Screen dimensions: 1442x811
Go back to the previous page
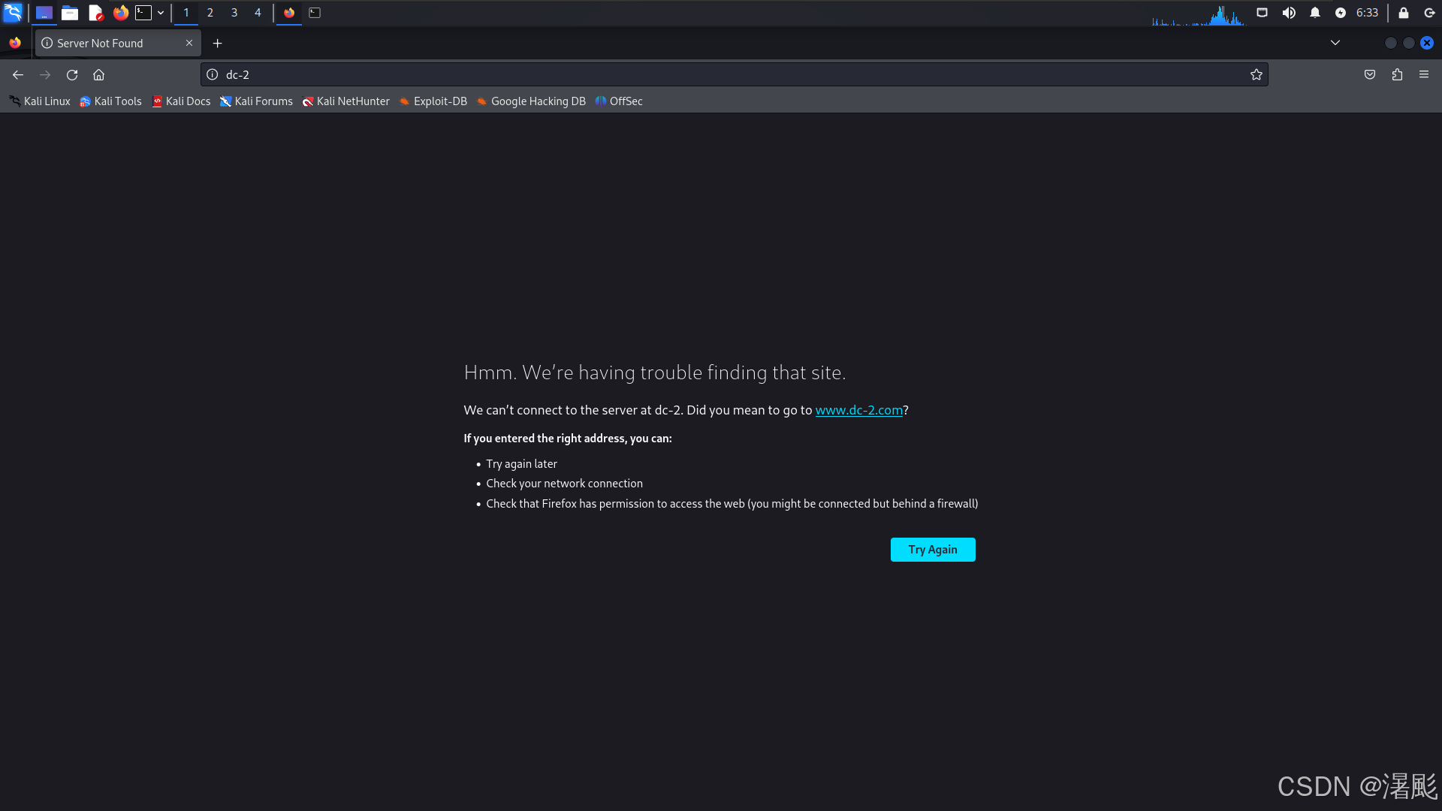(18, 75)
